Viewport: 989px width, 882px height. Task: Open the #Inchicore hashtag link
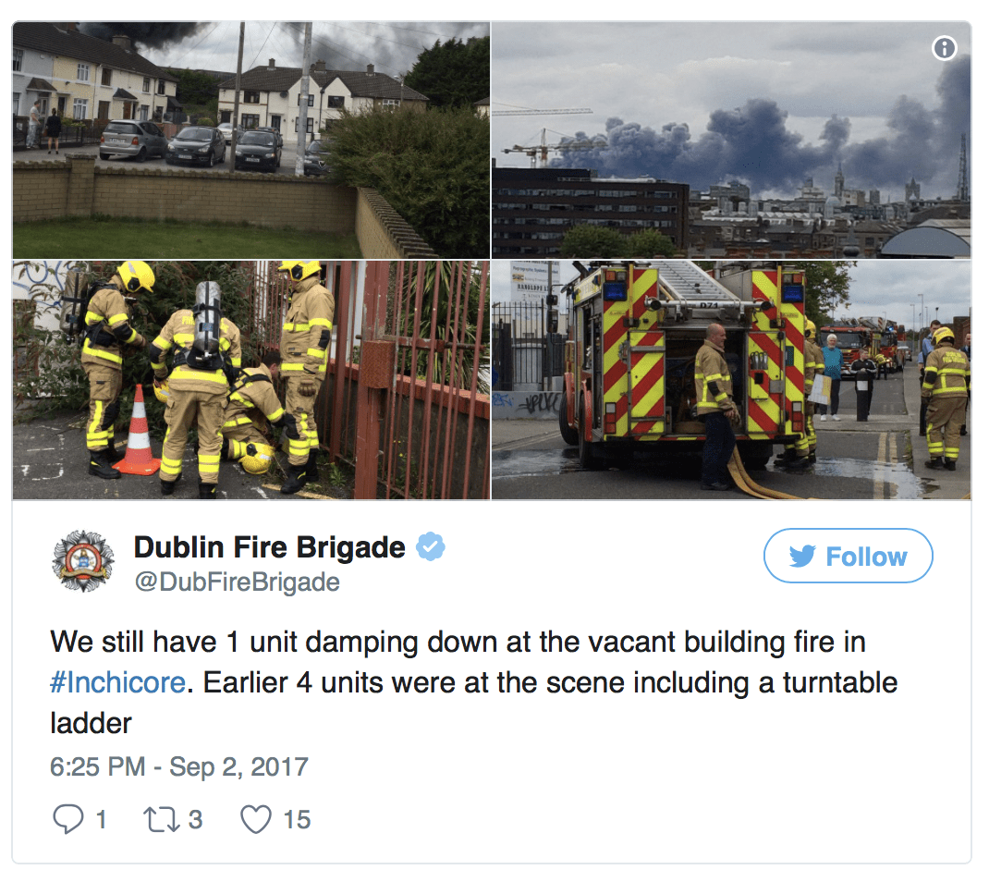point(118,682)
